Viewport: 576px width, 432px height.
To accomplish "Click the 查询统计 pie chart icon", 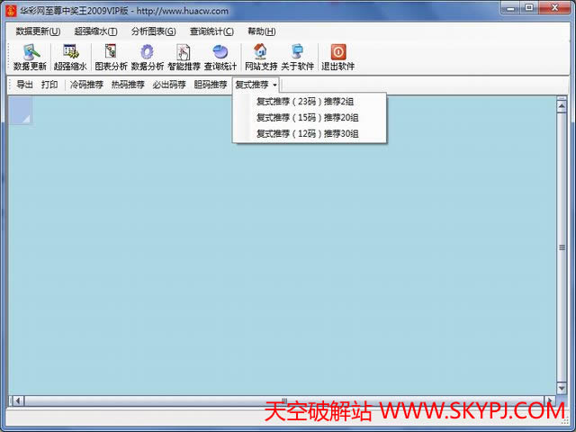I will coord(220,52).
